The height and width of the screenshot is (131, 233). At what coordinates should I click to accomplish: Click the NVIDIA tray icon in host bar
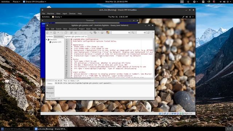(x=209, y=1)
